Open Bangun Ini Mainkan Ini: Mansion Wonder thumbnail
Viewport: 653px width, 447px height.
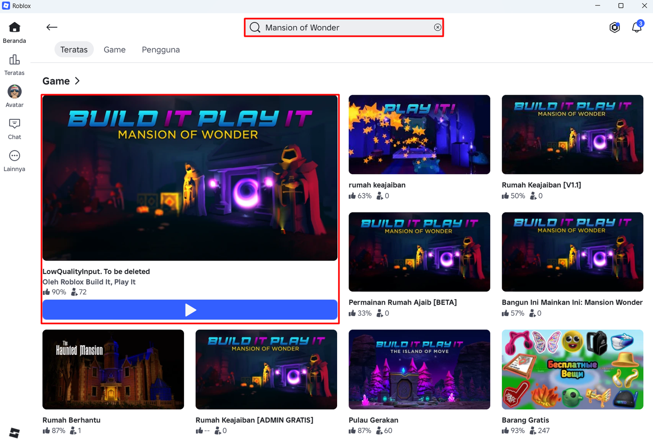click(x=573, y=252)
